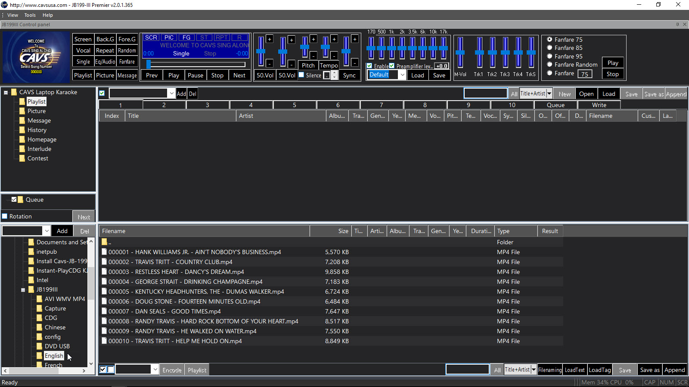This screenshot has width=689, height=387.
Task: Click minus button of the first 50.Vol slider
Action: 270,64
